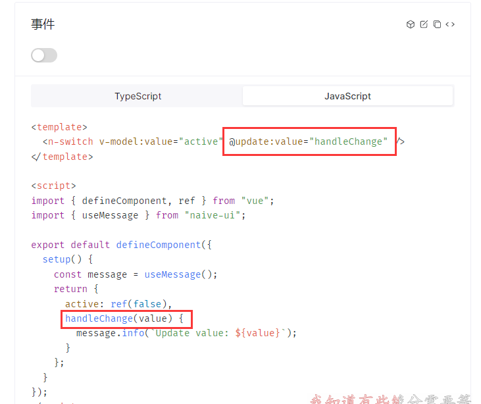Click the return { line
481x404 pixels.
pos(76,289)
